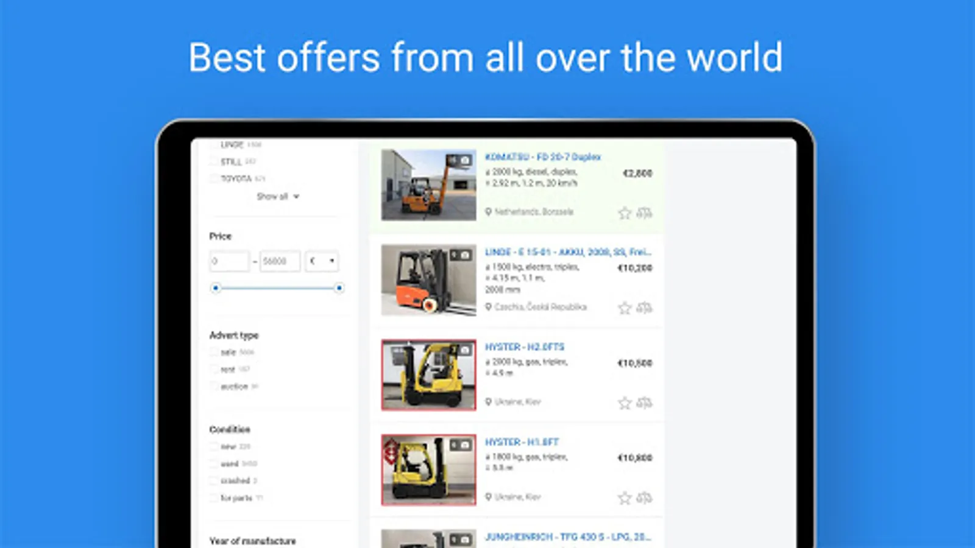Open the photo count badge on the KOMATSU thumbnail
This screenshot has width=975, height=548.
(x=460, y=160)
